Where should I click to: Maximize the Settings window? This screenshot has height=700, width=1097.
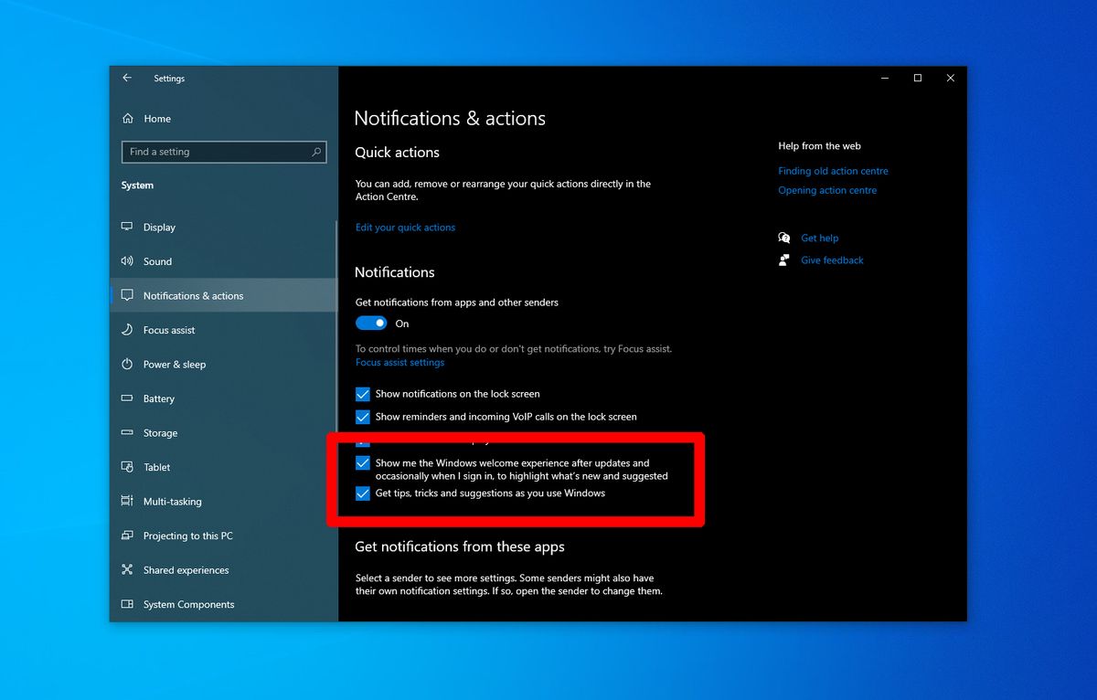pyautogui.click(x=918, y=79)
